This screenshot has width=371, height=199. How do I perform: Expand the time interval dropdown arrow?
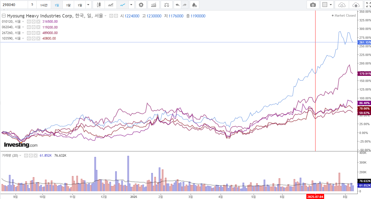point(88,5)
